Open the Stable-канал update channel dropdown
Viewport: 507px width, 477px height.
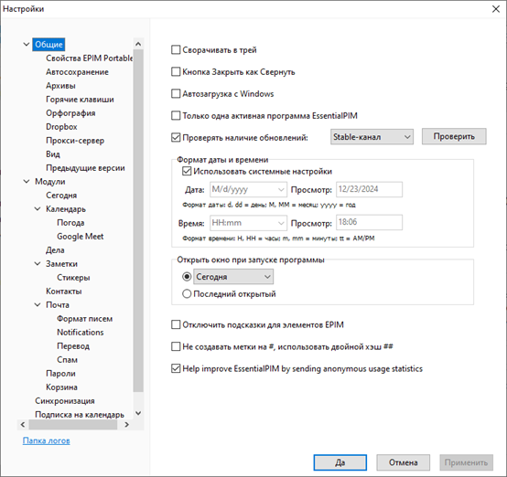(372, 137)
